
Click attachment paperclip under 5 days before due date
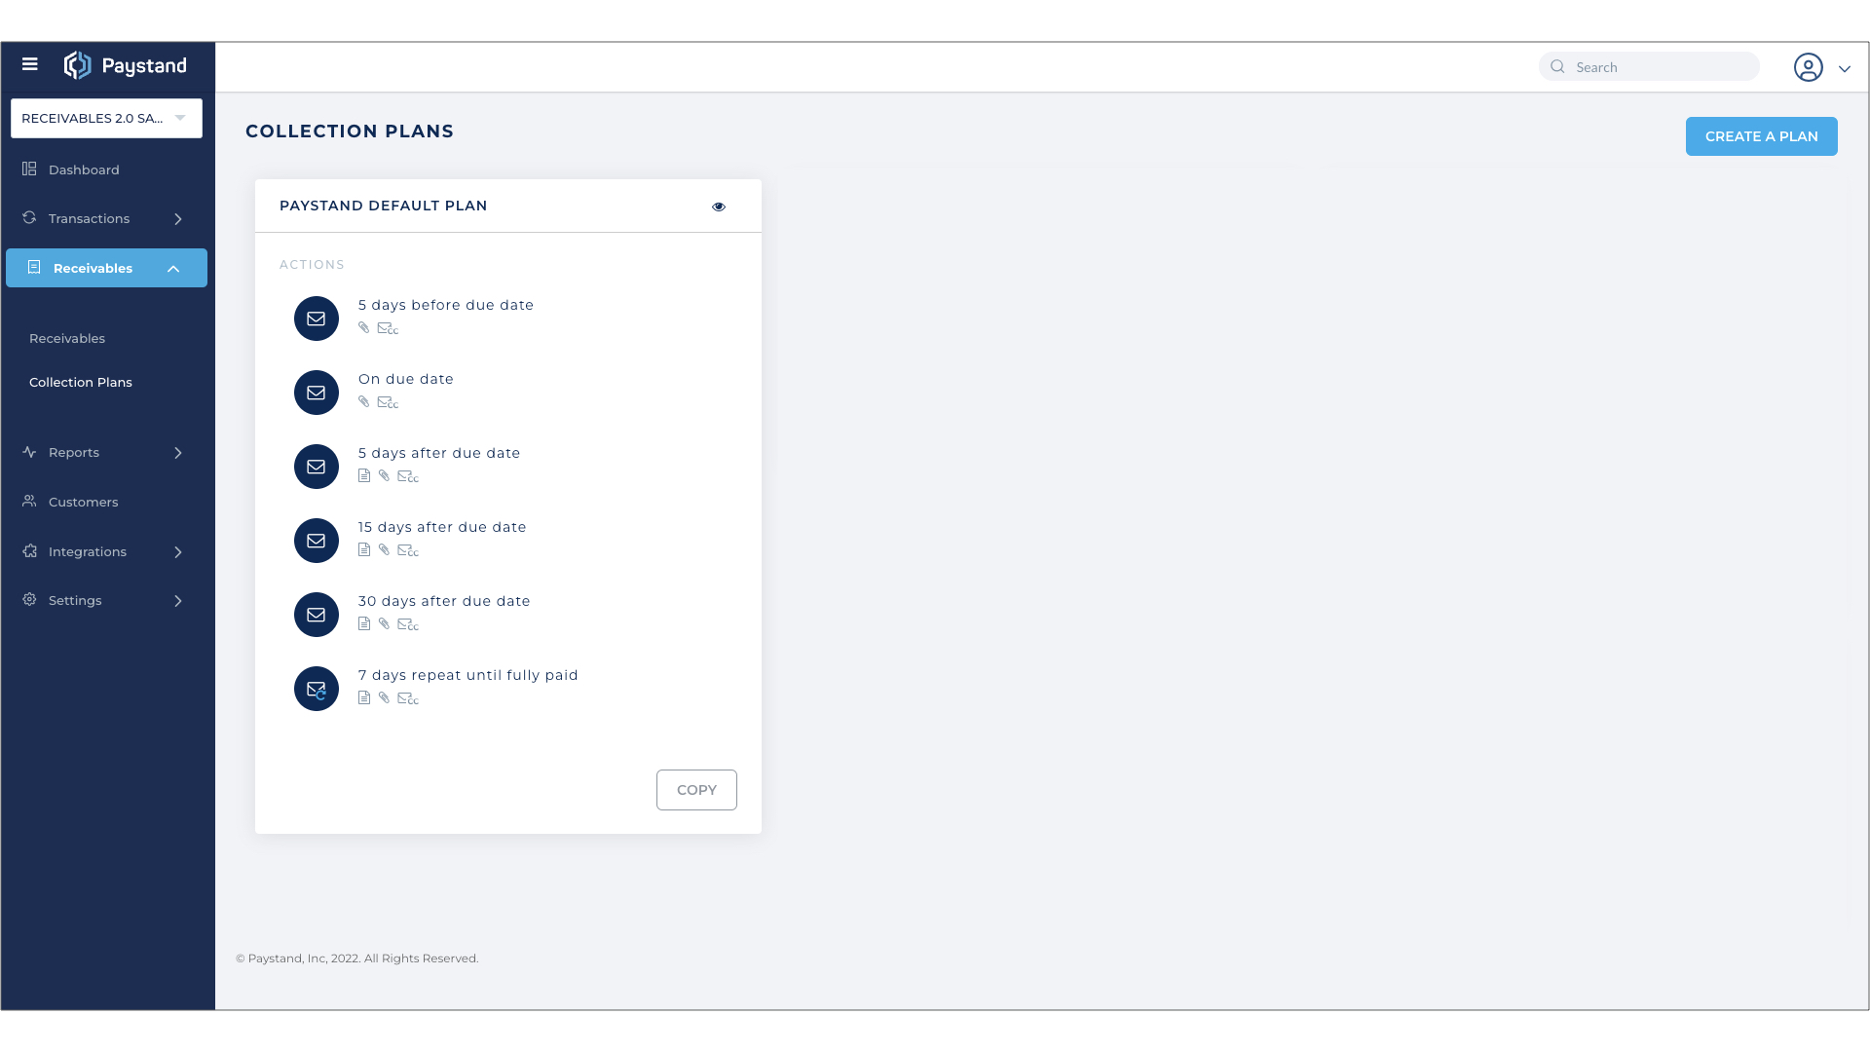click(364, 327)
